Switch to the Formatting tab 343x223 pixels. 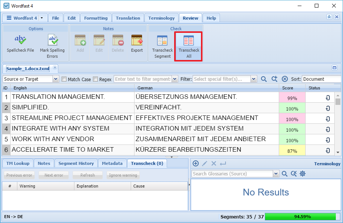click(96, 18)
